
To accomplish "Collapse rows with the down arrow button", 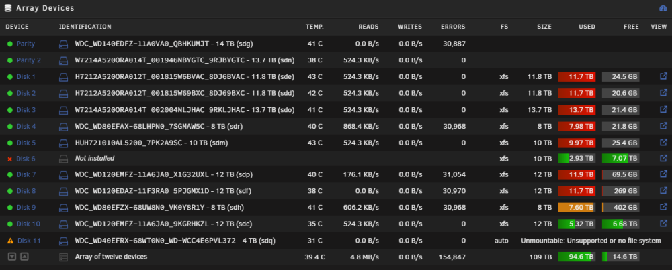I will [x=12, y=257].
